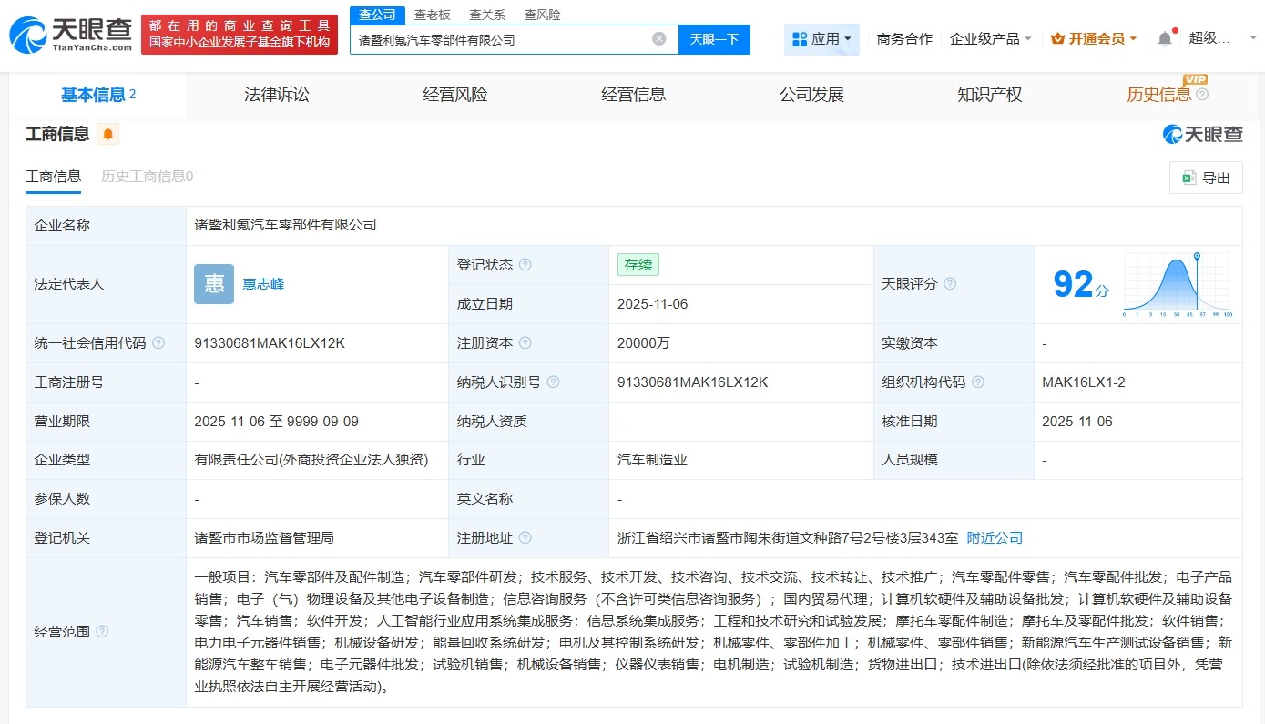Click the orange bell icon next to 工商信息
Image resolution: width=1265 pixels, height=724 pixels.
[108, 133]
